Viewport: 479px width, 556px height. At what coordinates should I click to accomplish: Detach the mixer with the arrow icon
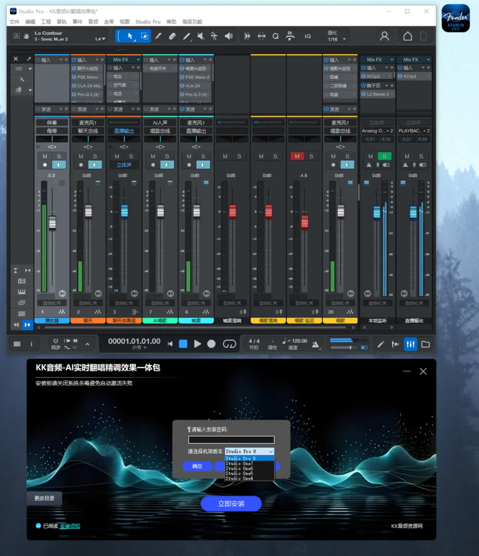click(x=29, y=59)
